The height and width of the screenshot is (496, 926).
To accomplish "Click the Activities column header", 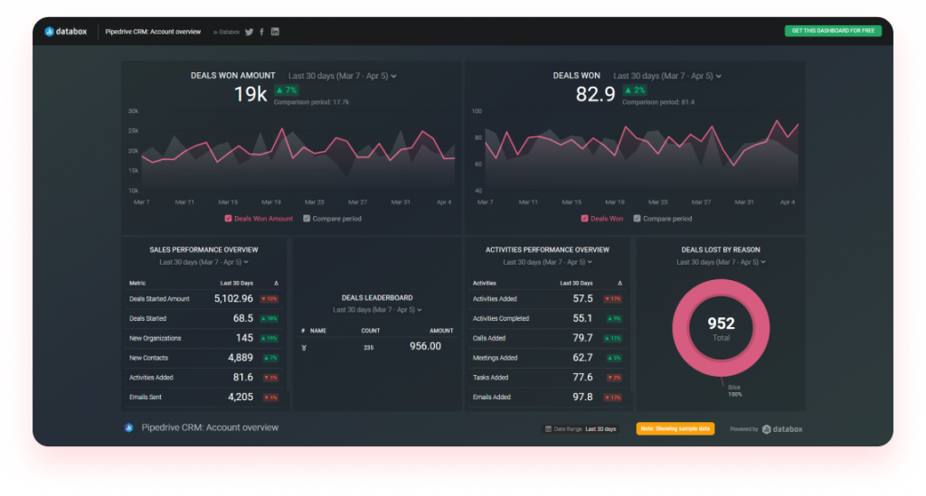I will click(485, 283).
